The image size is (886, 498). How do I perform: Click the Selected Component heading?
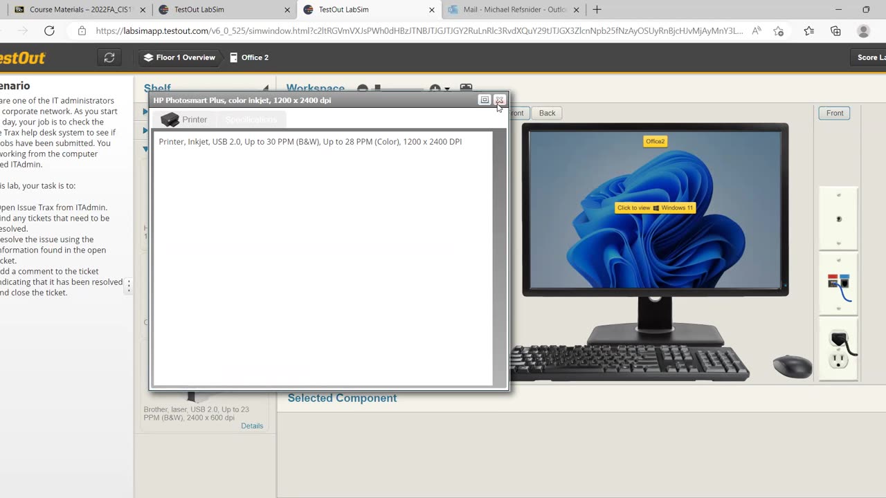(342, 398)
